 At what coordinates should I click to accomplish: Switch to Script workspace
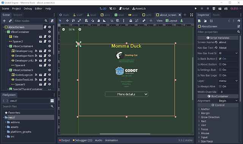pyautogui.click(x=124, y=8)
